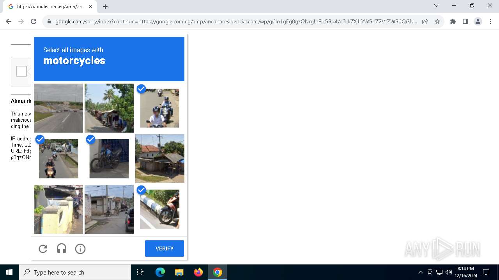499x280 pixels.
Task: Bookmark this tab with the star
Action: coord(437,21)
